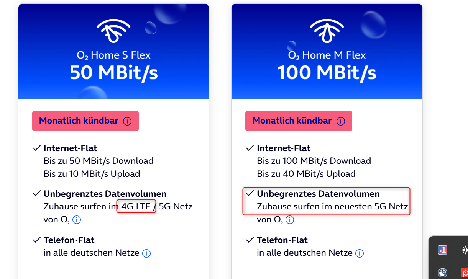Click the sparkle star tray icon
This screenshot has width=468, height=279.
click(x=465, y=250)
